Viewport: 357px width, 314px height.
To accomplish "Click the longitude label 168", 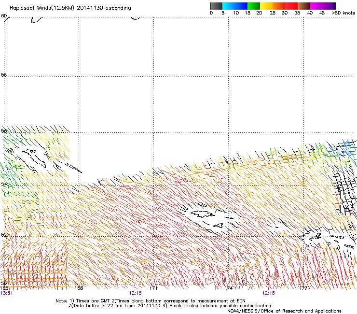I will [x=79, y=288].
